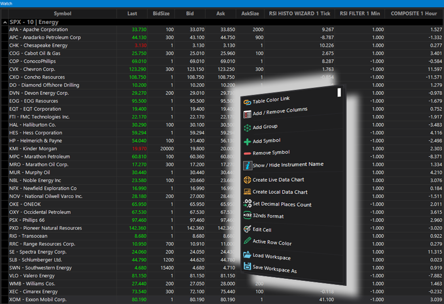Select the DO - Diamond Offshore Drilling symbol
This screenshot has height=304, width=444.
[x=44, y=85]
